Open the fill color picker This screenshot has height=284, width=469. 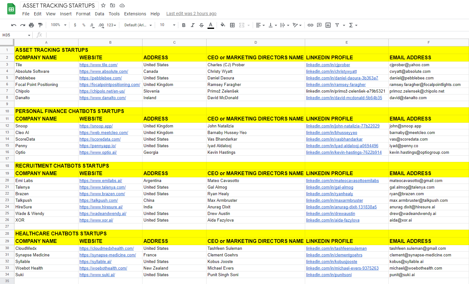[x=223, y=25]
